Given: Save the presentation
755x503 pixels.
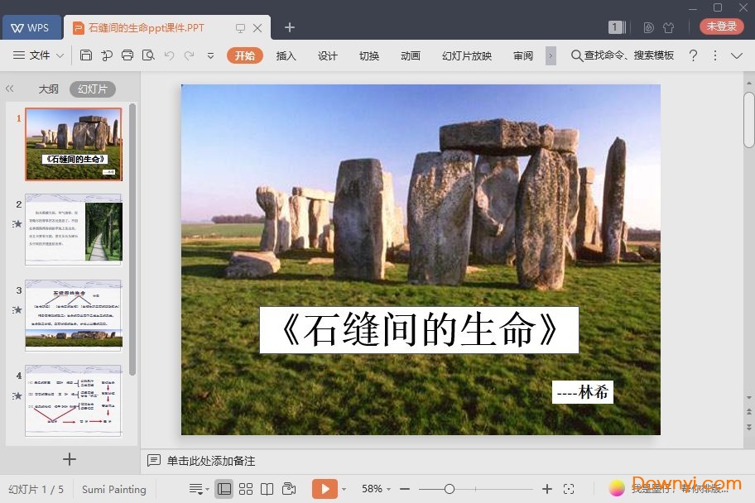Looking at the screenshot, I should pos(87,55).
